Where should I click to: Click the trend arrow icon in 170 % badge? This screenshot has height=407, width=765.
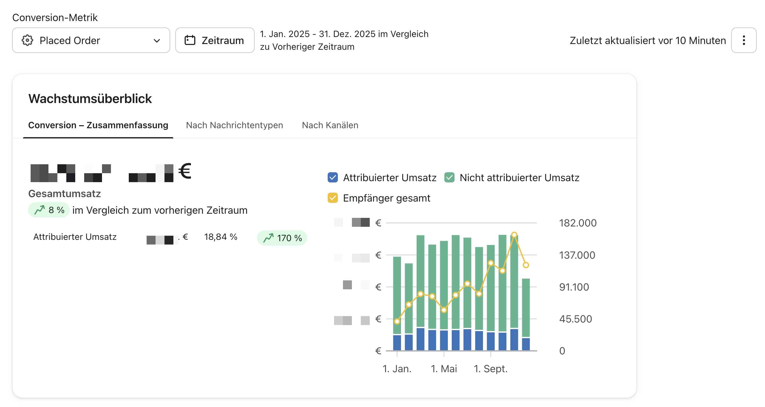coord(268,238)
